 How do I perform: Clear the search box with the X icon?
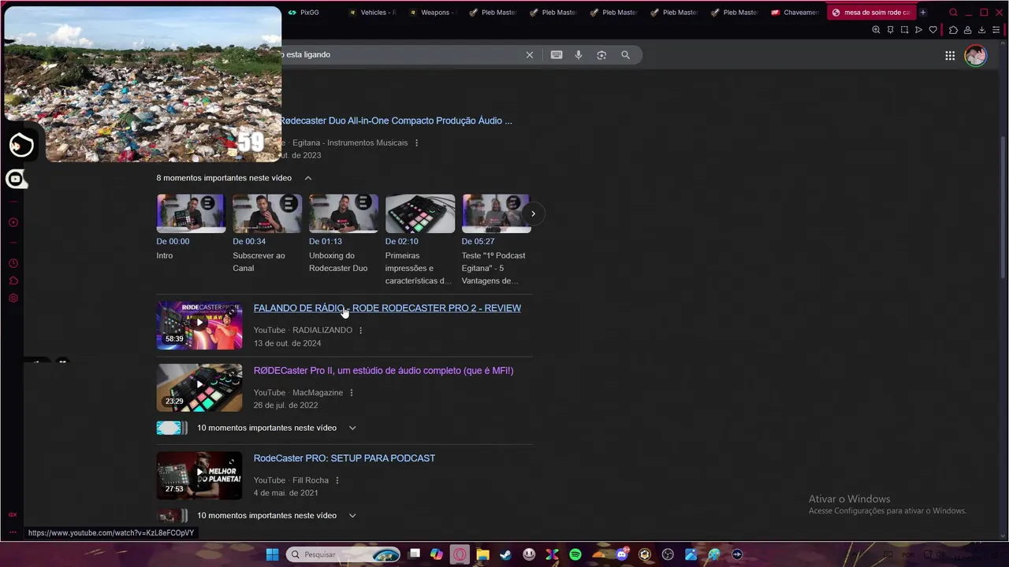point(530,55)
